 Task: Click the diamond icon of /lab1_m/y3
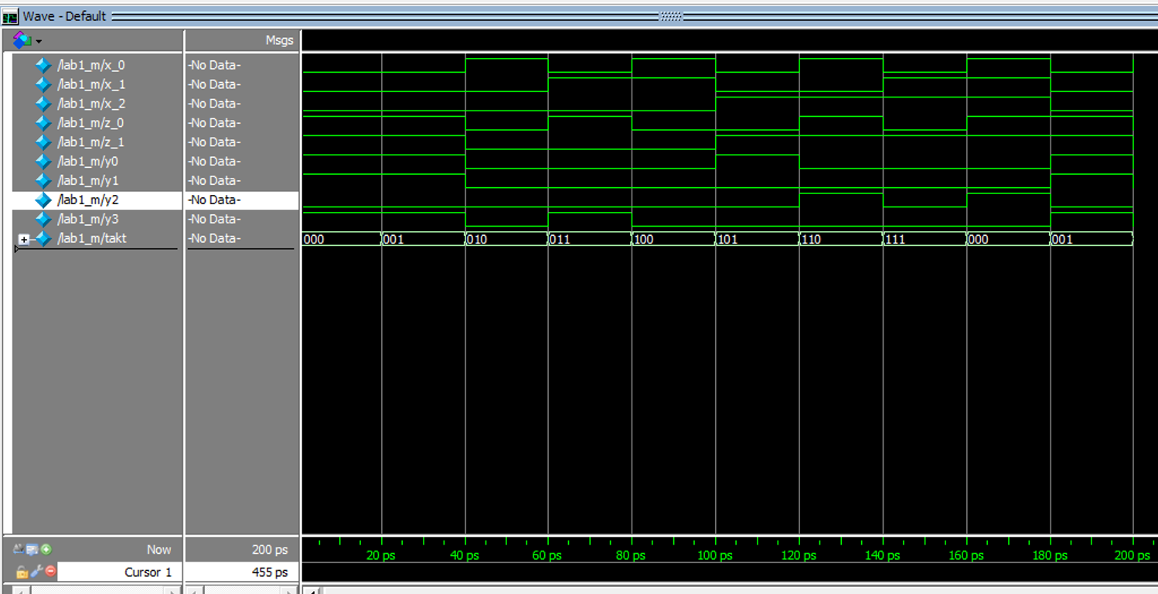point(43,219)
